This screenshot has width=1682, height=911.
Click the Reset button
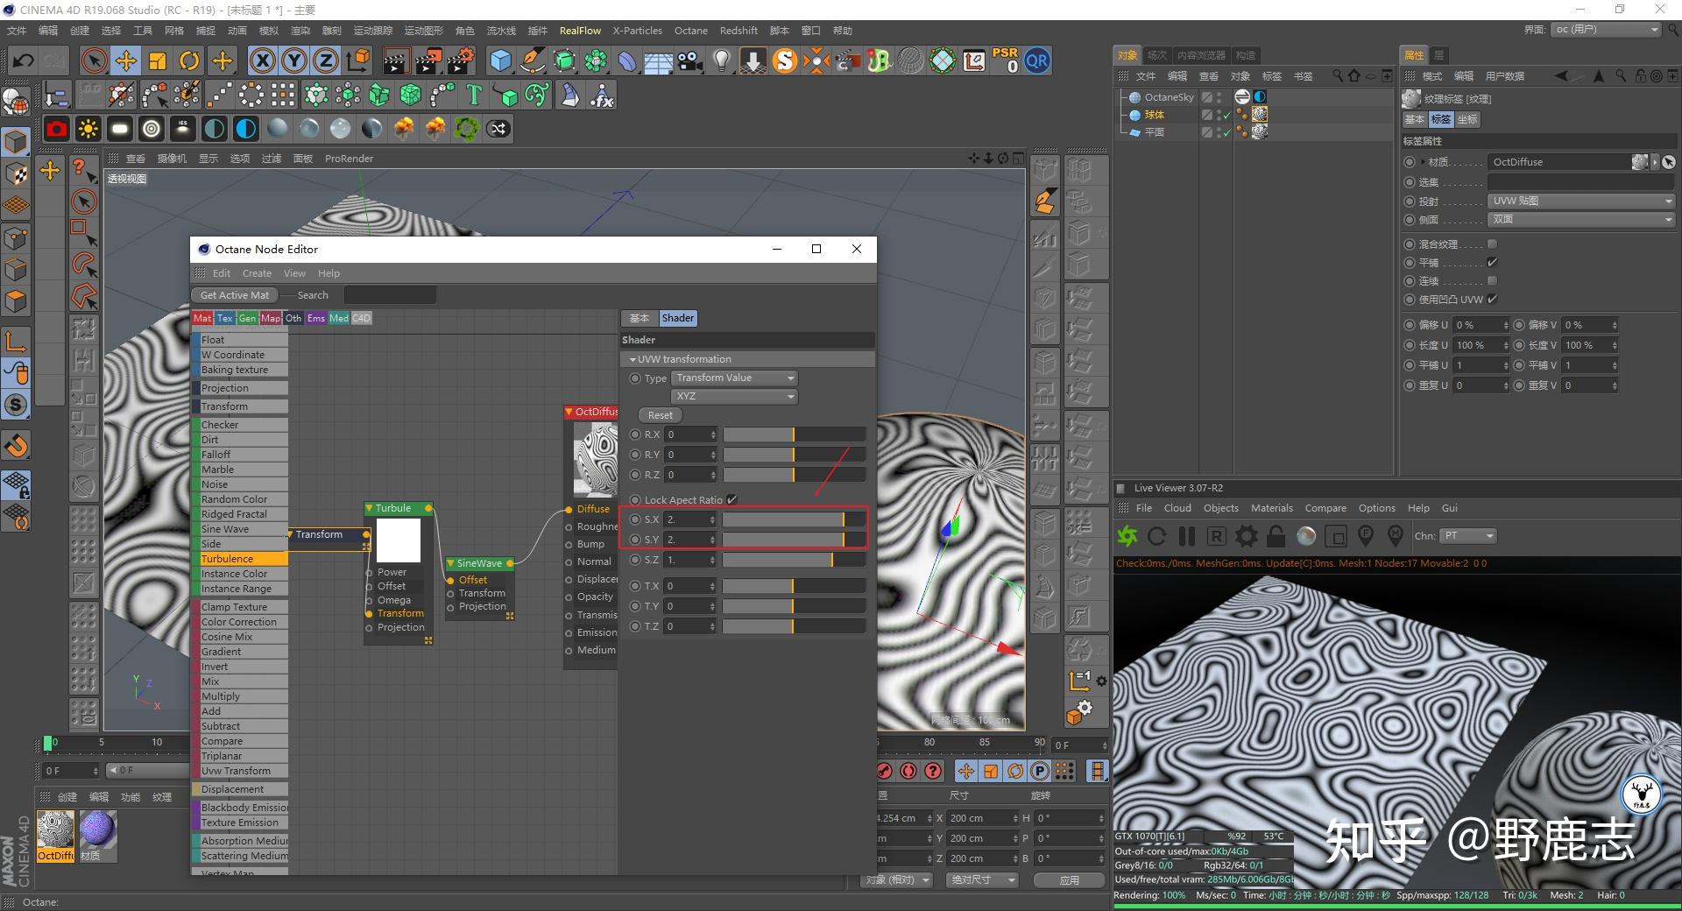point(661,415)
